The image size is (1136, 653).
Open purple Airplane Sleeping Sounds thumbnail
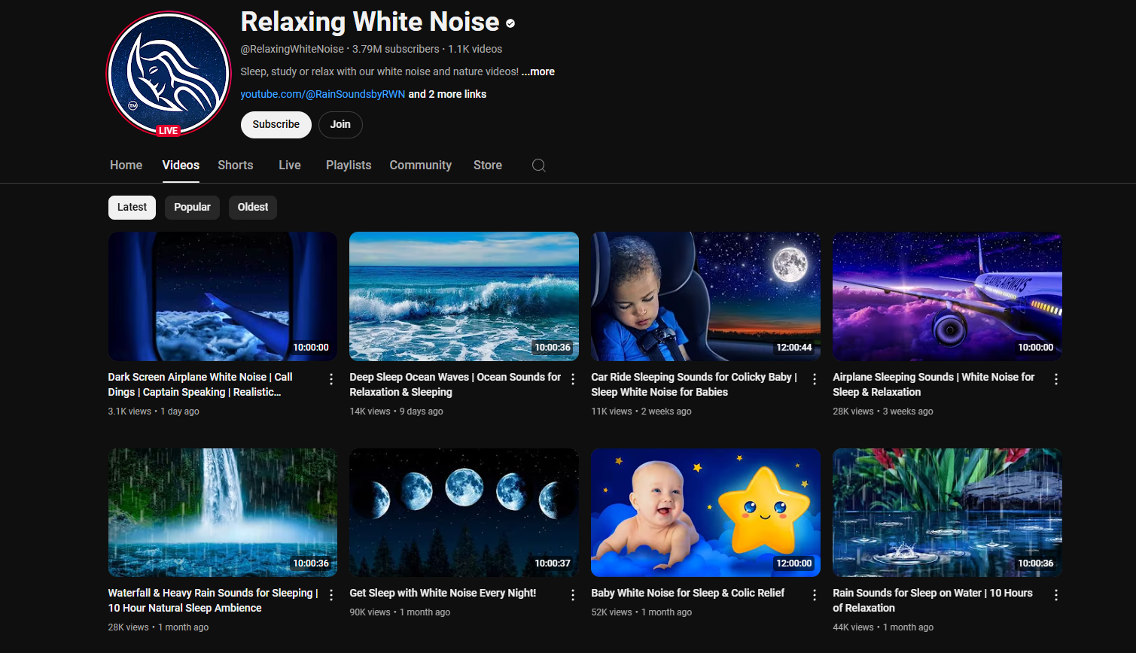coord(948,296)
